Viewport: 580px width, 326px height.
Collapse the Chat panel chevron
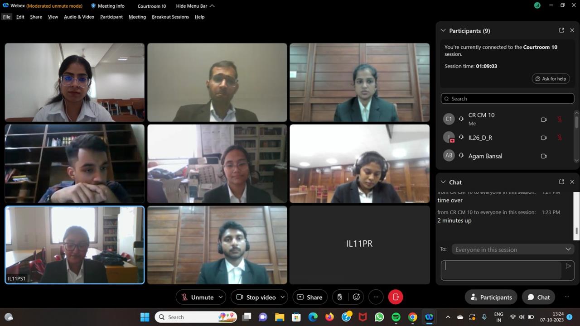[x=443, y=182]
